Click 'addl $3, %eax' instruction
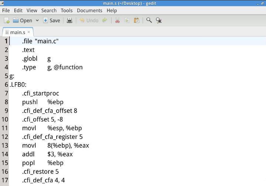266x186 pixels. pyautogui.click(x=47, y=154)
